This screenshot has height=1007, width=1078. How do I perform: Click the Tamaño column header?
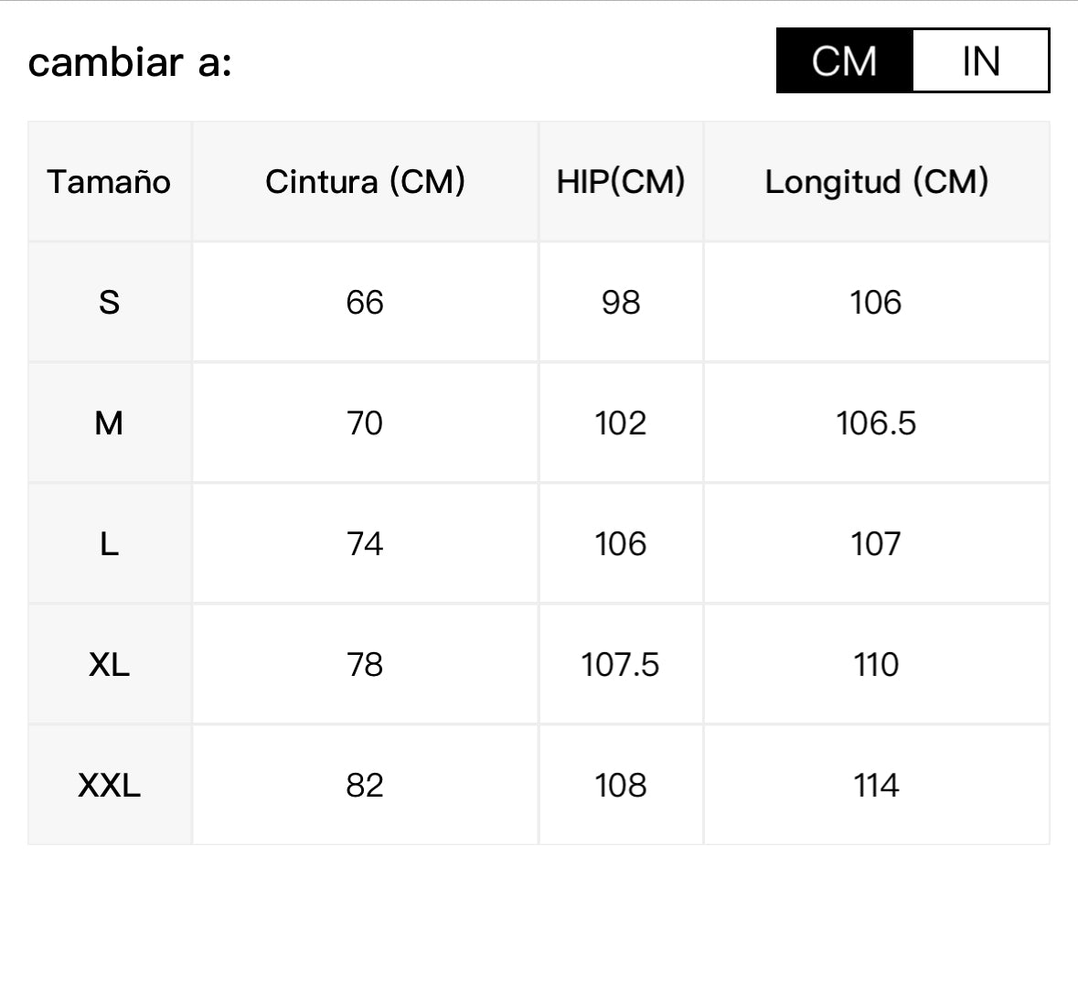pos(109,182)
